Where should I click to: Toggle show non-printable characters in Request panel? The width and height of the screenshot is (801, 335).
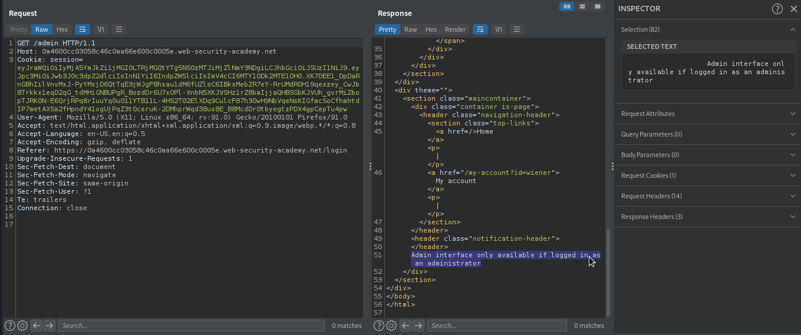click(101, 29)
